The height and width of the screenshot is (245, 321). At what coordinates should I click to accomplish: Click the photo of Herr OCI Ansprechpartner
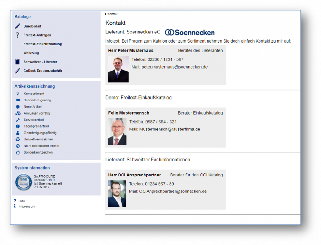point(117,193)
